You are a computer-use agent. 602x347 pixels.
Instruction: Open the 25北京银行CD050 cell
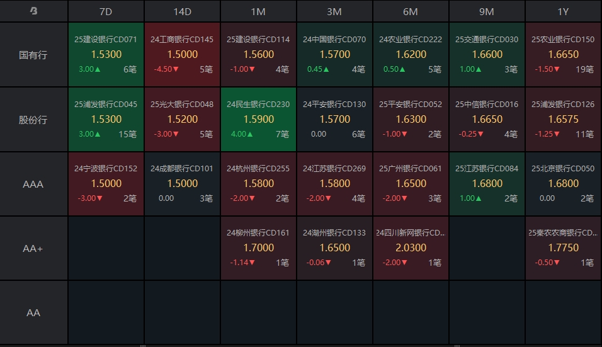(563, 184)
